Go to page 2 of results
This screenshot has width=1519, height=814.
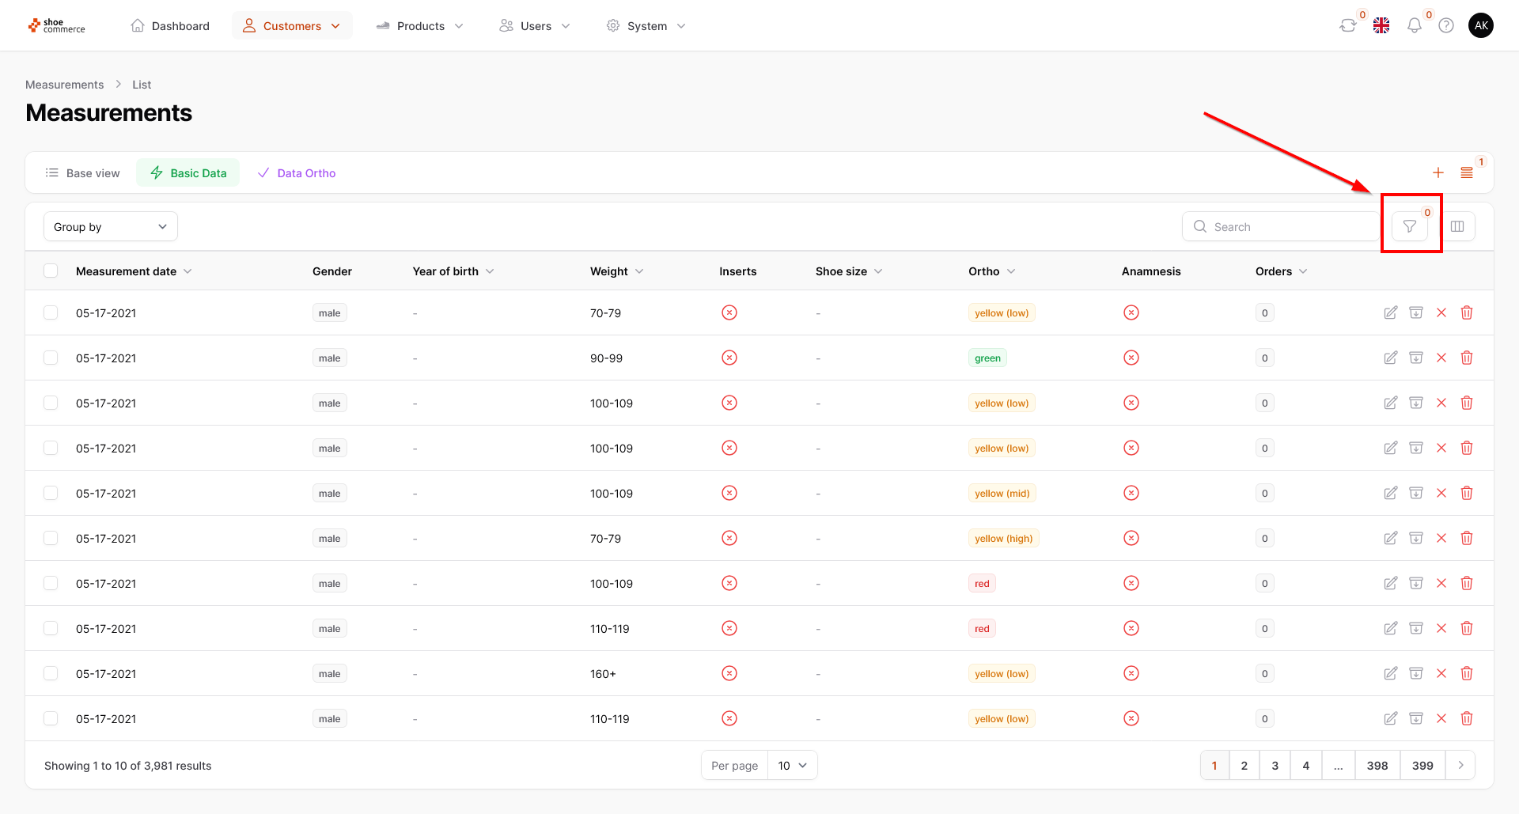pyautogui.click(x=1244, y=766)
